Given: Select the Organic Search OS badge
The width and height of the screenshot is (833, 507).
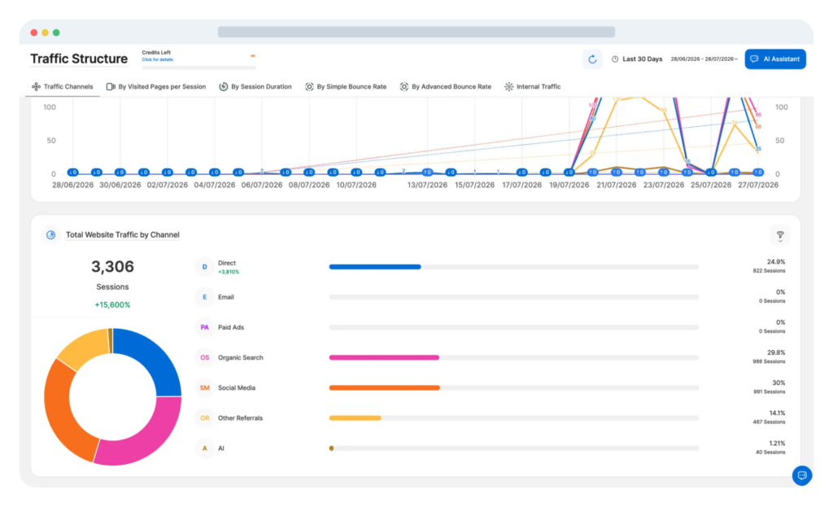Looking at the screenshot, I should click(x=204, y=357).
